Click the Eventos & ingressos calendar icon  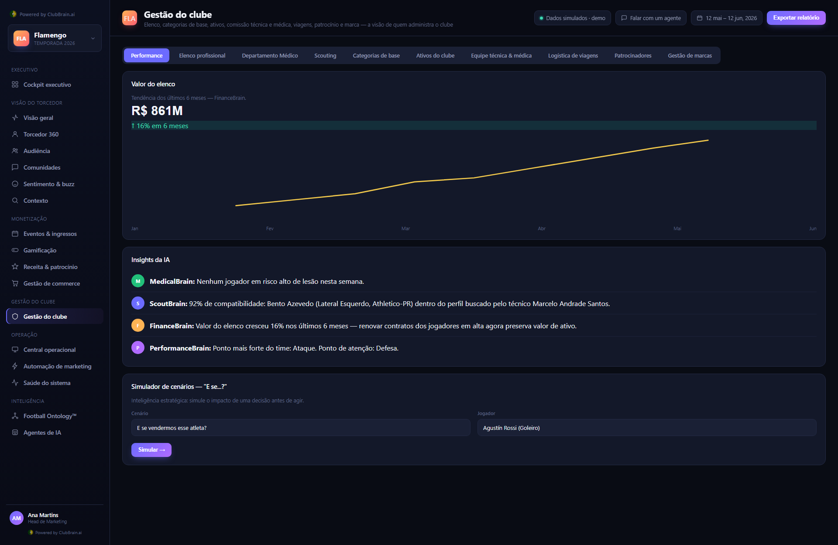(15, 234)
